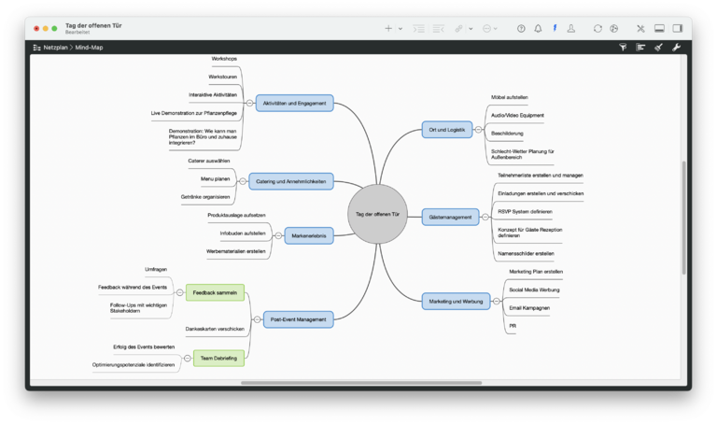Open the wrench view settings

pyautogui.click(x=676, y=47)
